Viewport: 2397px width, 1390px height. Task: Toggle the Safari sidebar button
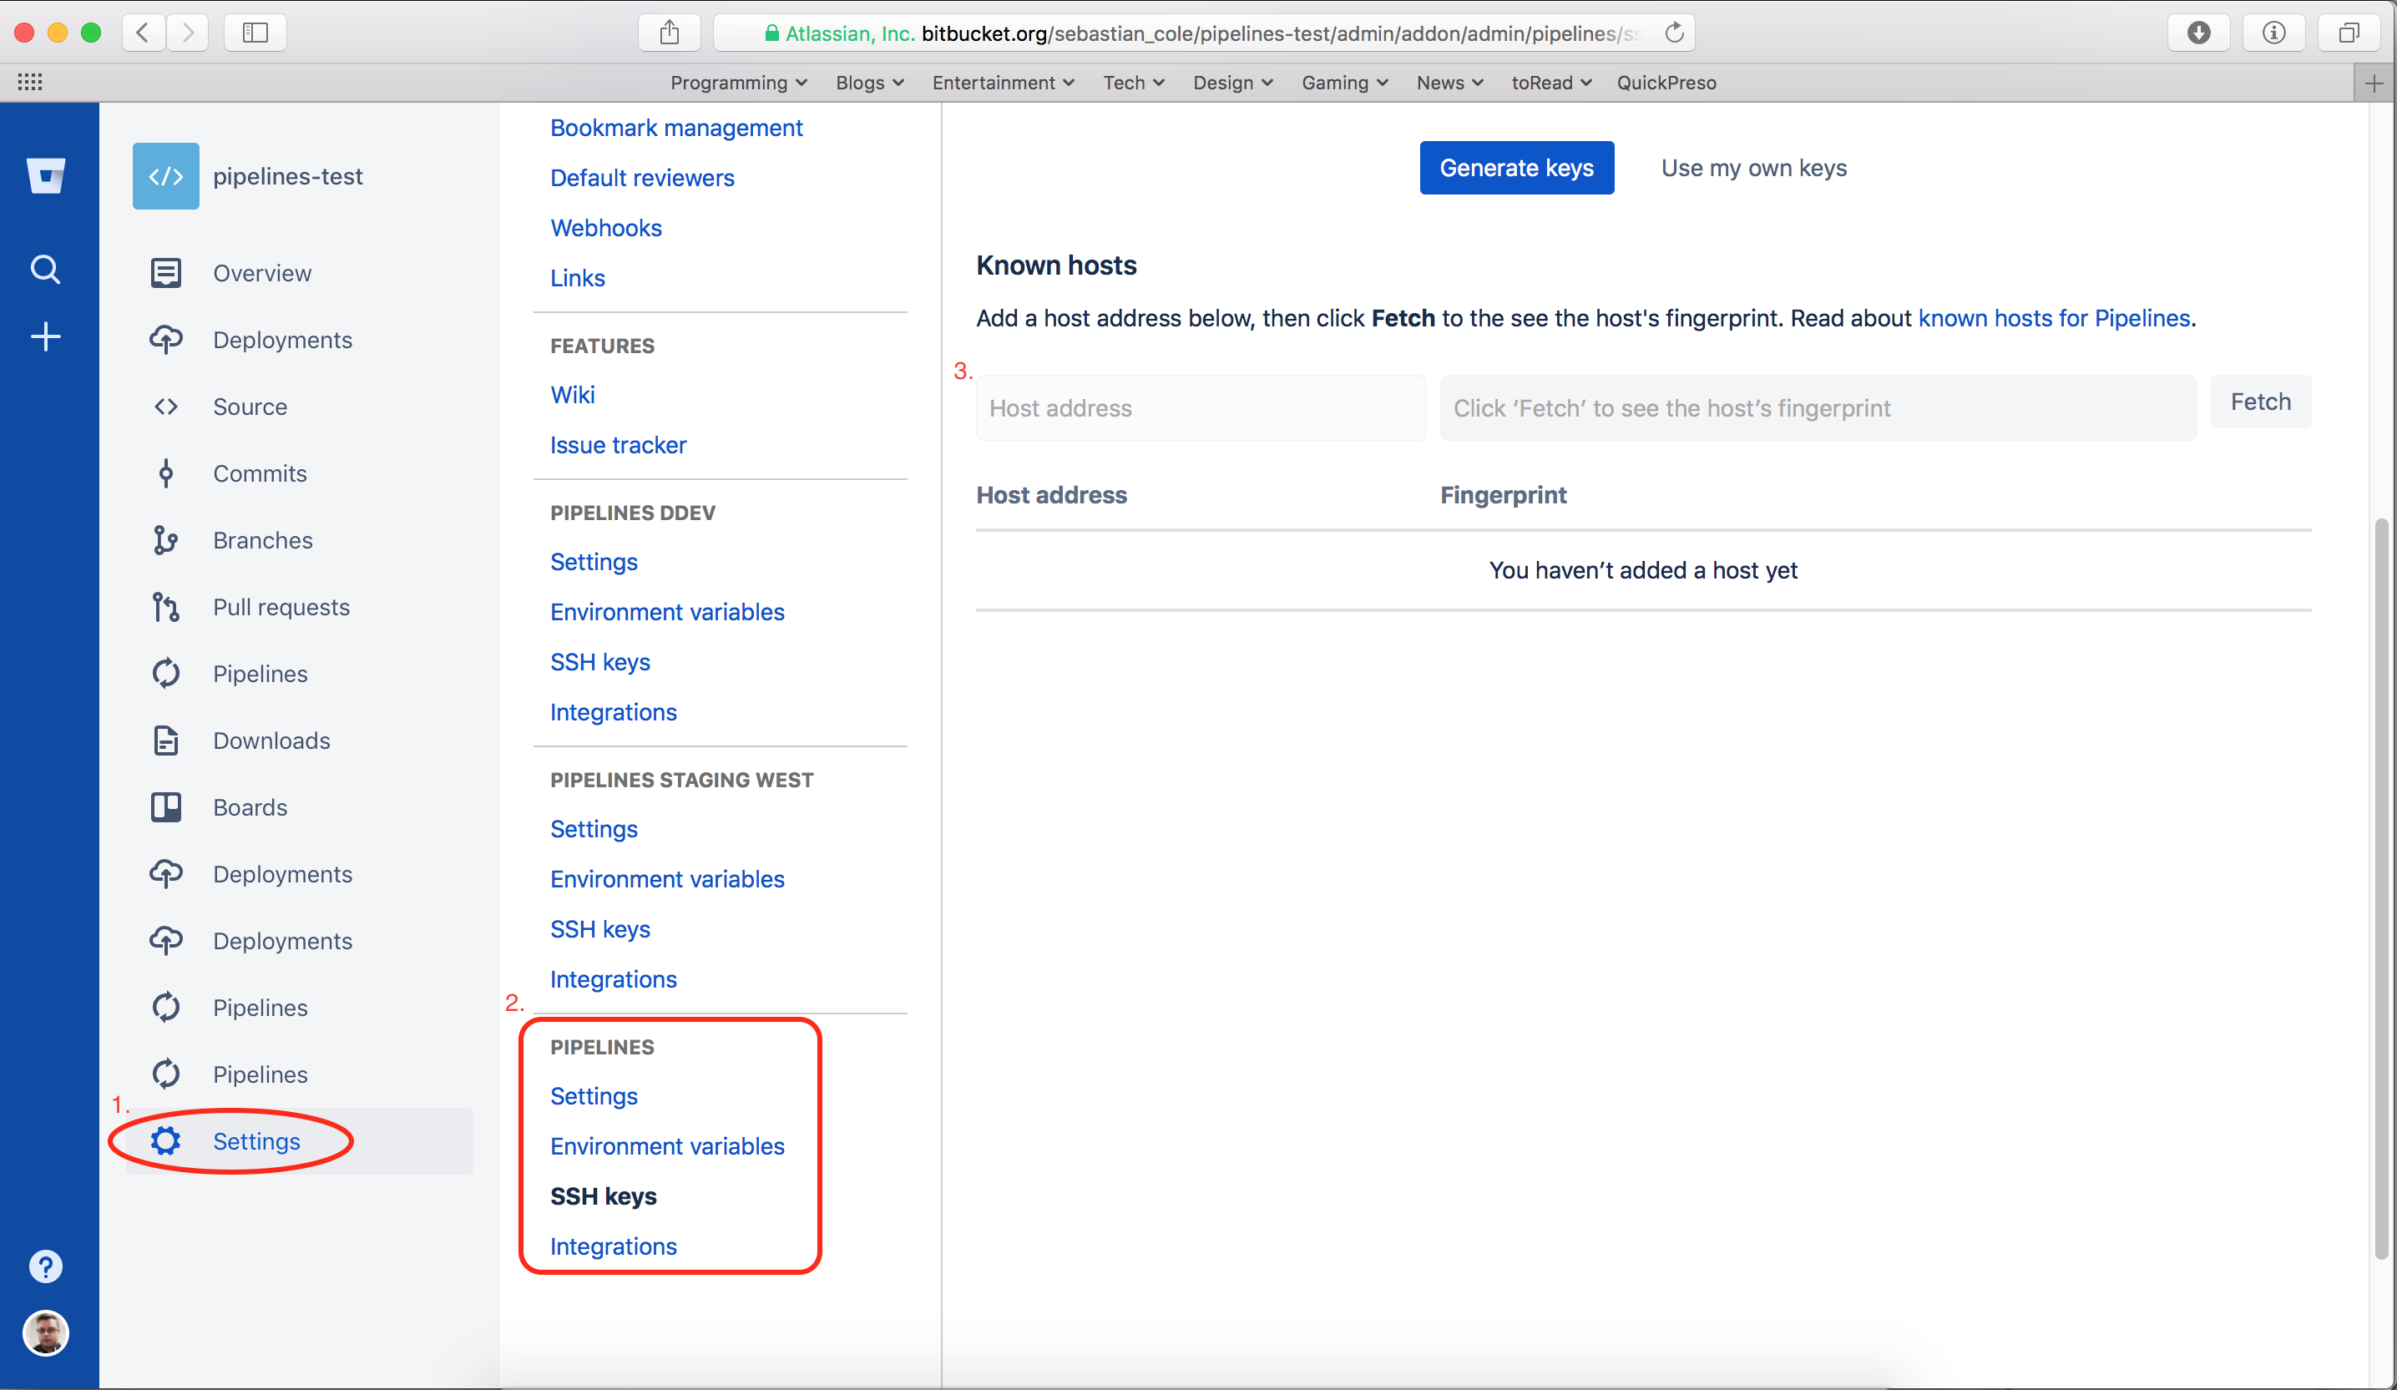pyautogui.click(x=255, y=33)
